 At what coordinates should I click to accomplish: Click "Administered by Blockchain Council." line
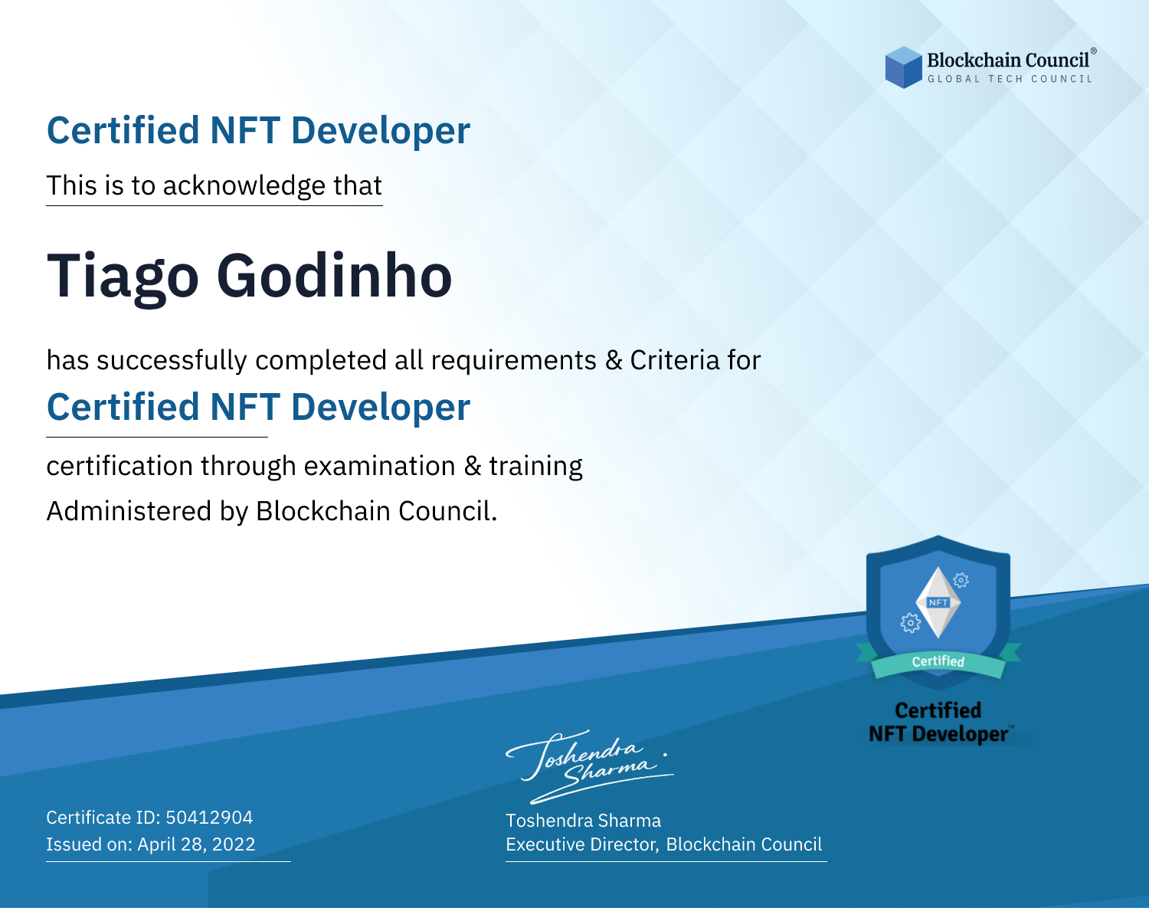272,511
